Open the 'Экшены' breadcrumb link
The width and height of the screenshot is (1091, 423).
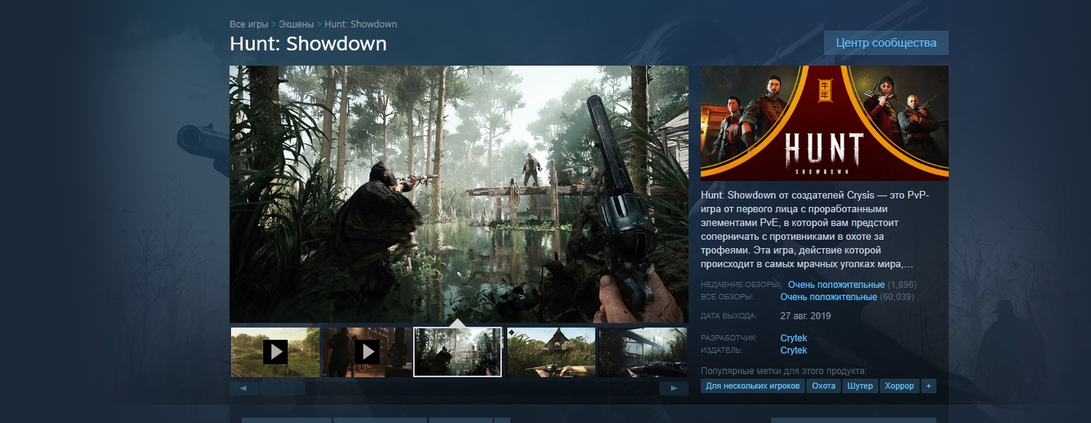coord(296,24)
